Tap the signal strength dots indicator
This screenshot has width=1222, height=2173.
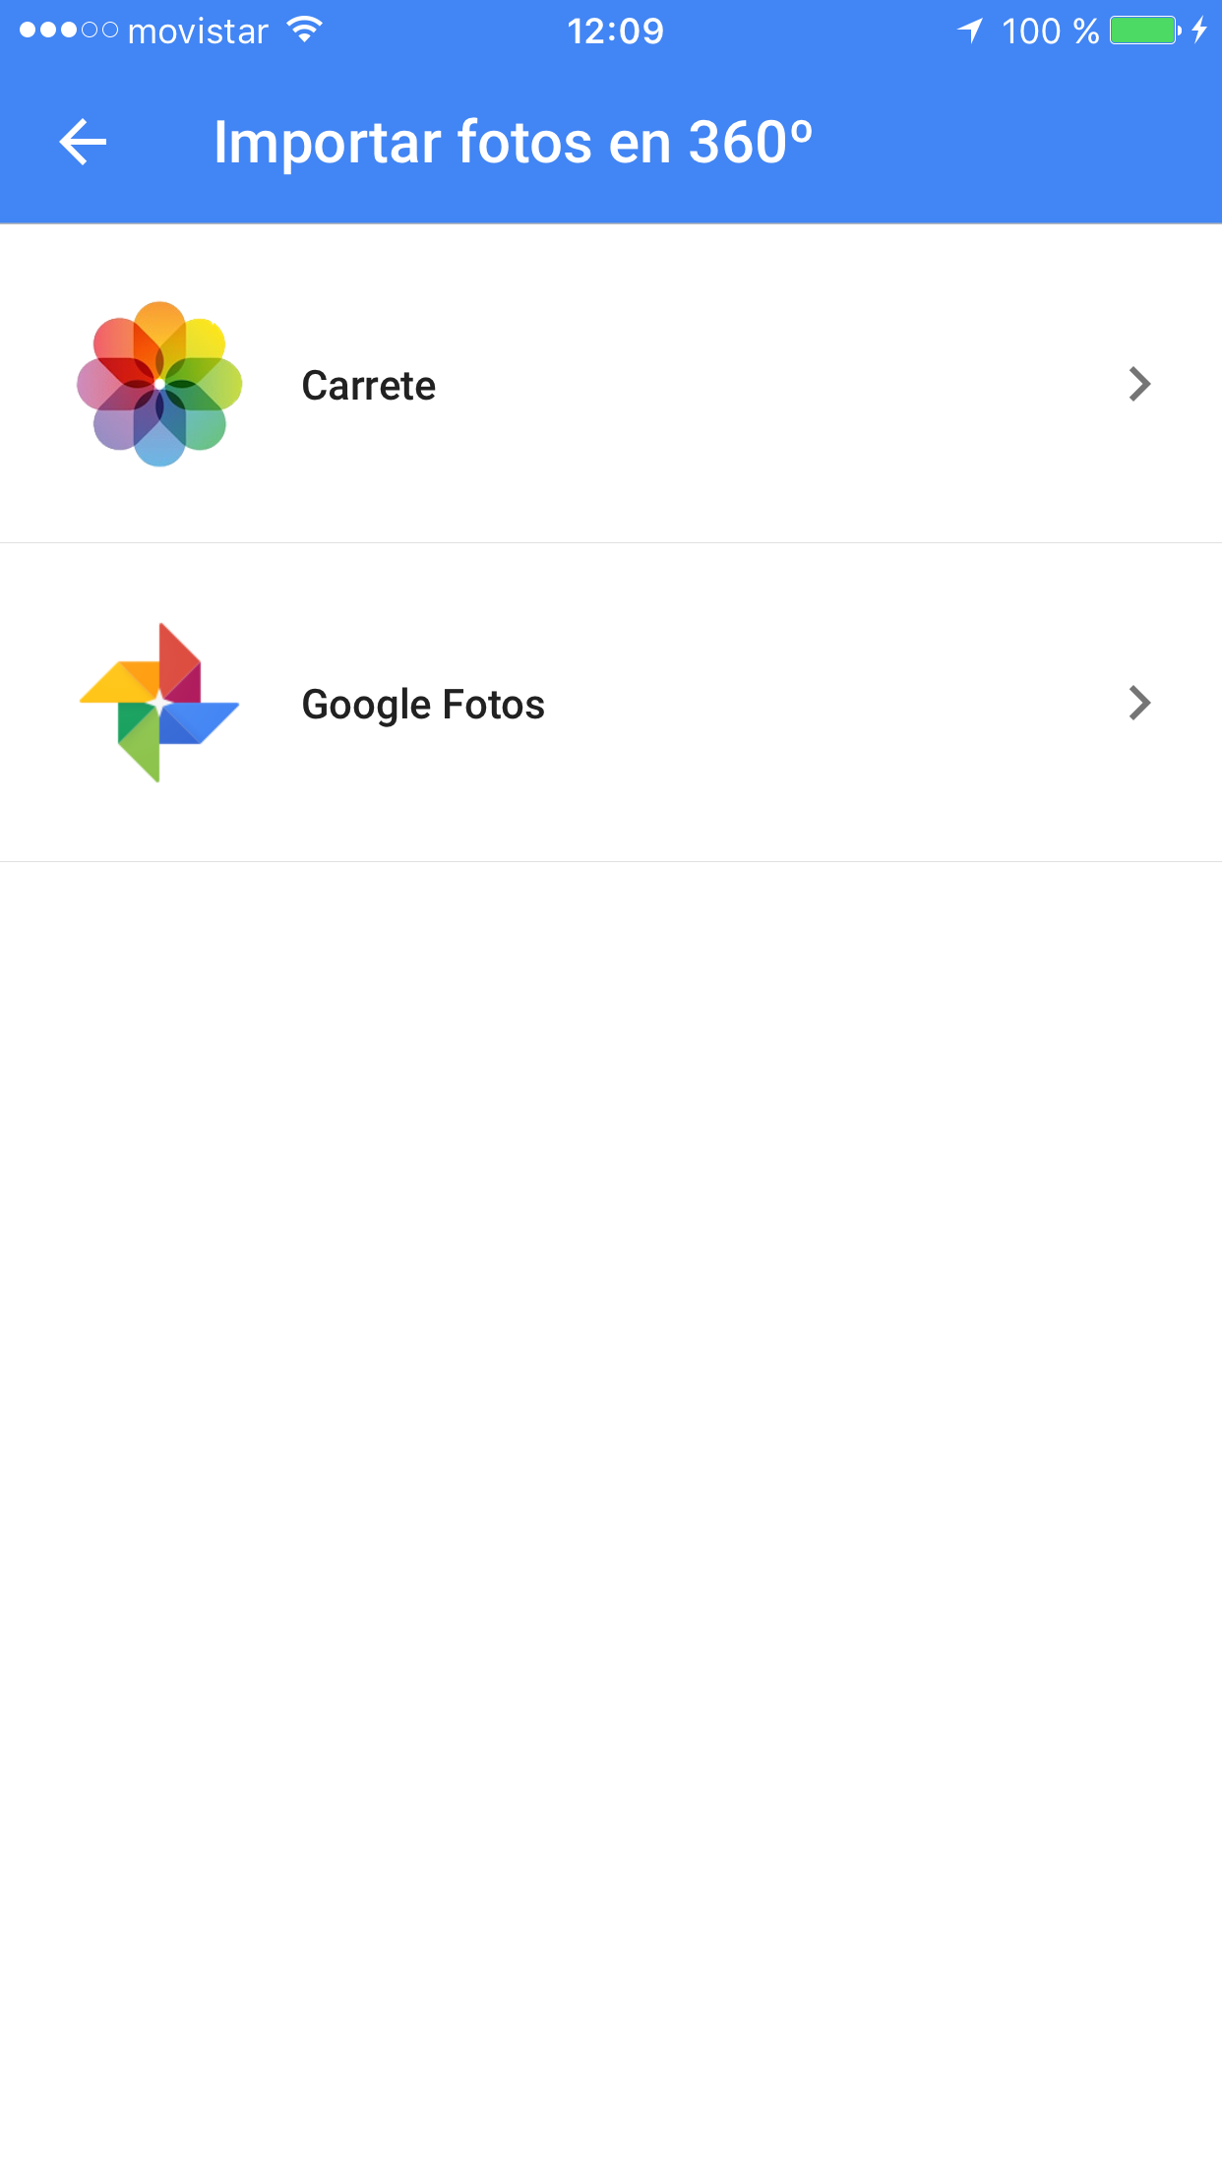pyautogui.click(x=69, y=31)
